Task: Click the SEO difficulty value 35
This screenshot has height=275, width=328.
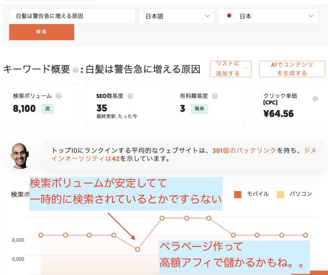Action: (x=102, y=108)
